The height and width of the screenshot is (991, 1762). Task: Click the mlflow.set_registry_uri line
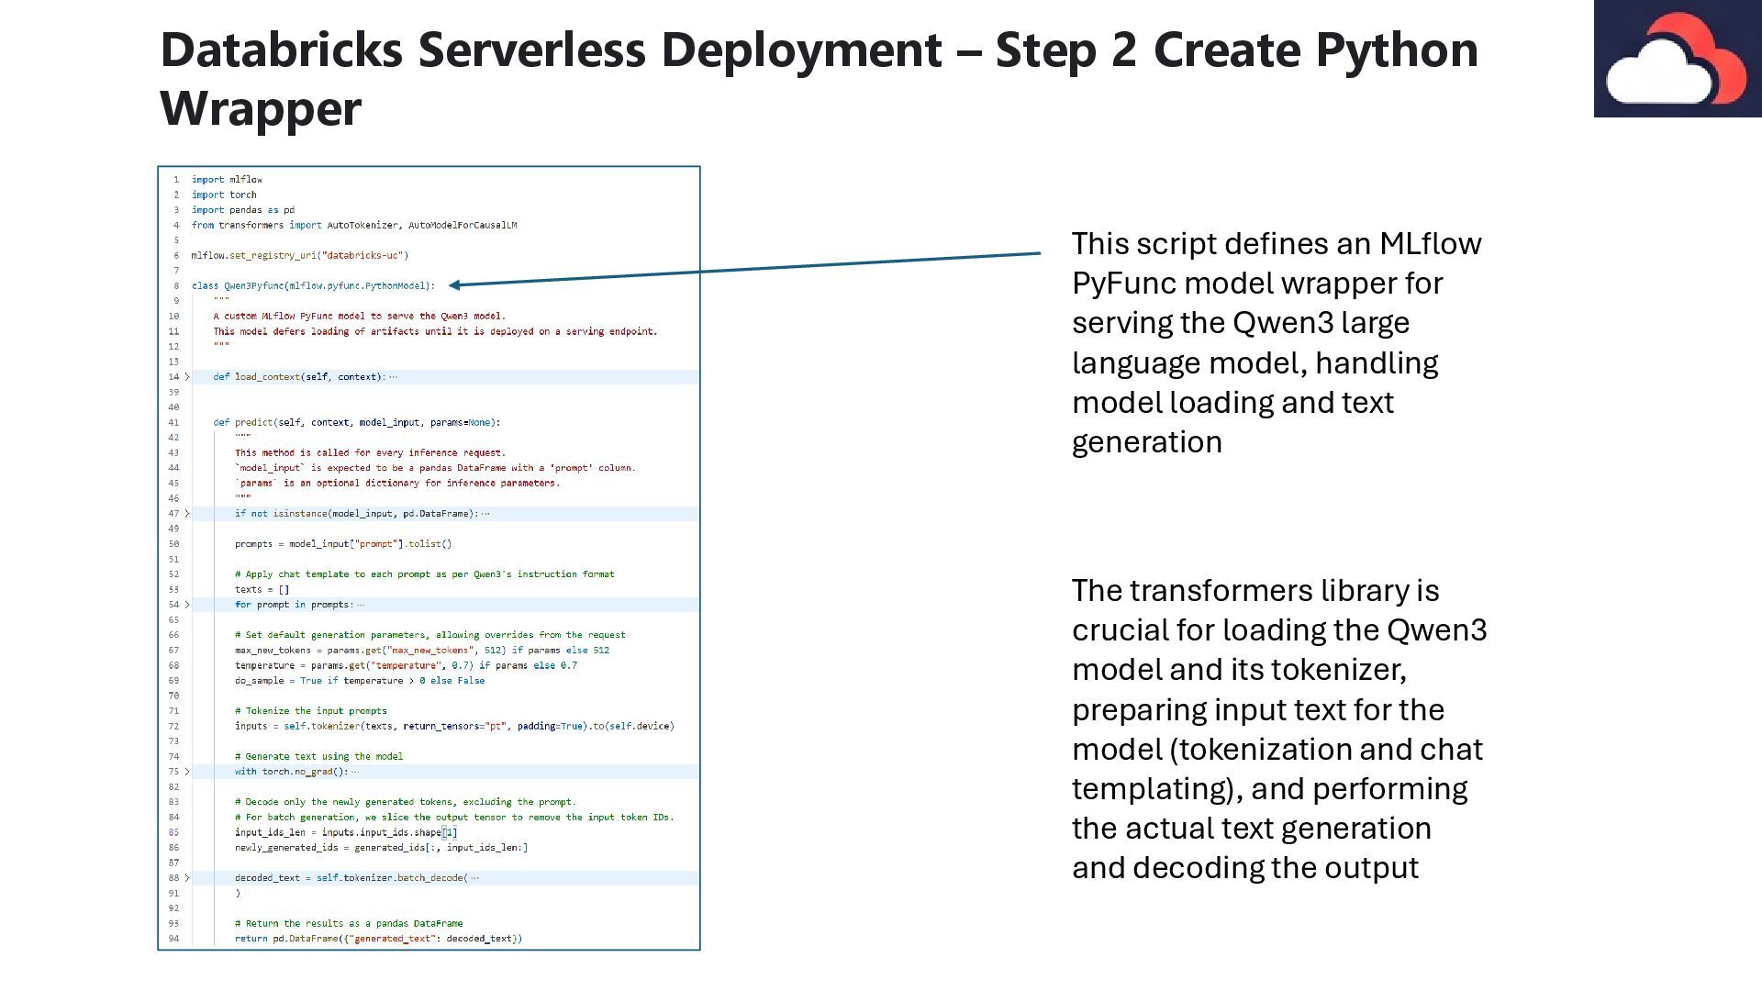pos(299,256)
